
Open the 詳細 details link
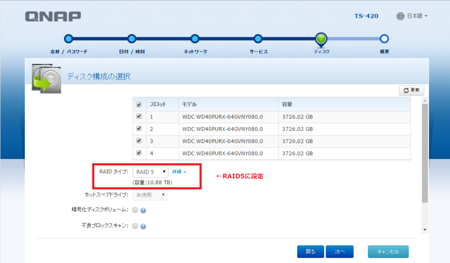pyautogui.click(x=179, y=171)
